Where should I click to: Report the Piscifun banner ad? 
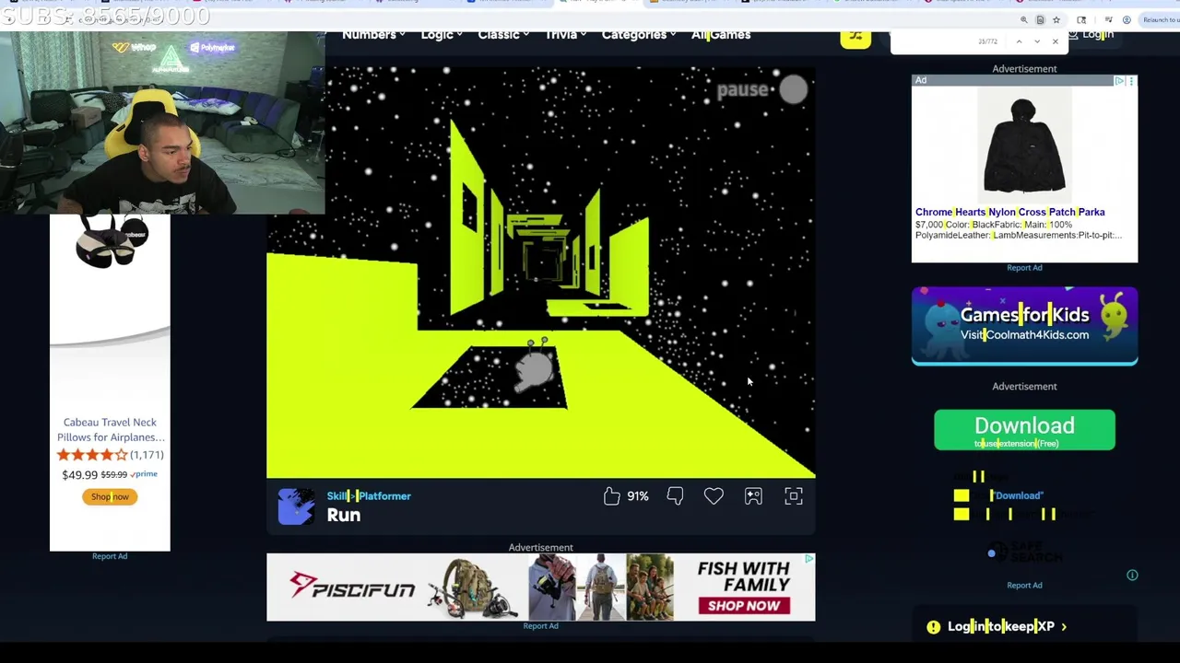[540, 626]
